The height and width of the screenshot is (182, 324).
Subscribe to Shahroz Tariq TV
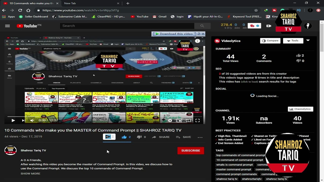pyautogui.click(x=191, y=150)
